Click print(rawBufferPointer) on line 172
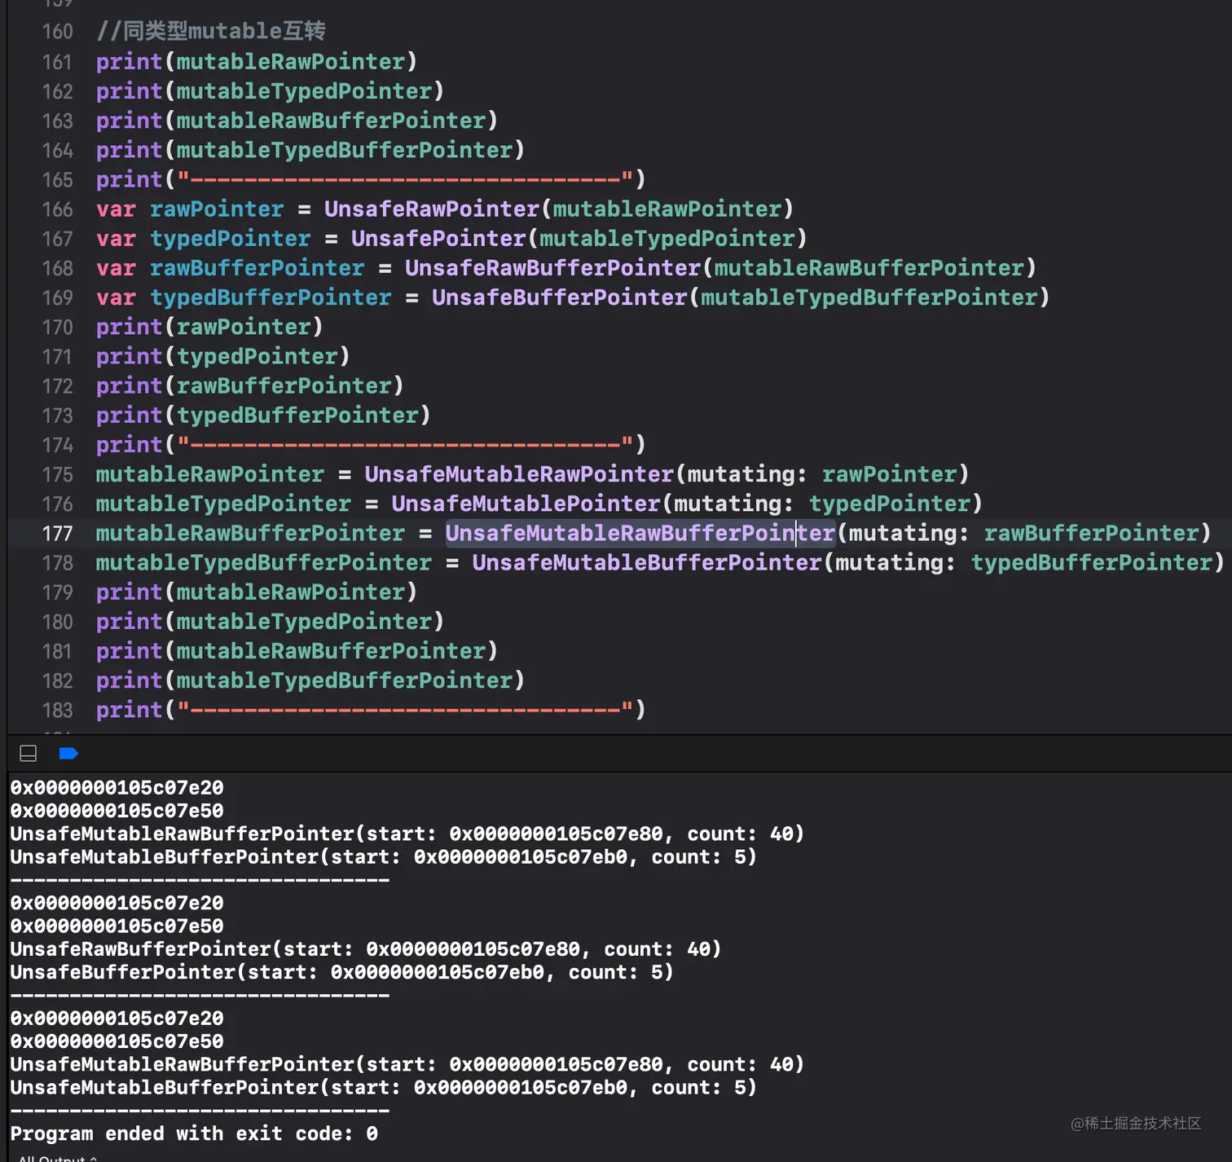The image size is (1232, 1162). point(250,385)
